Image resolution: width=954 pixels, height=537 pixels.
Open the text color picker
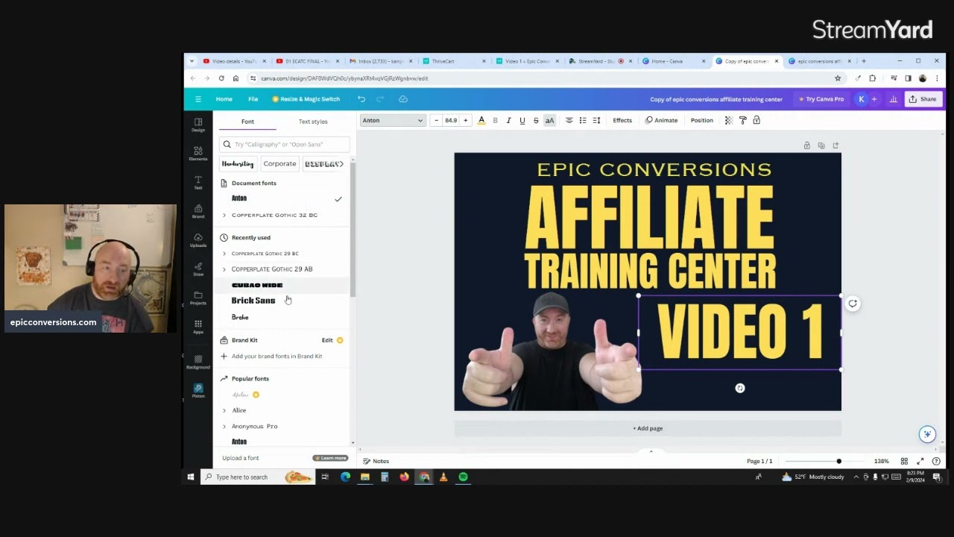(x=481, y=120)
